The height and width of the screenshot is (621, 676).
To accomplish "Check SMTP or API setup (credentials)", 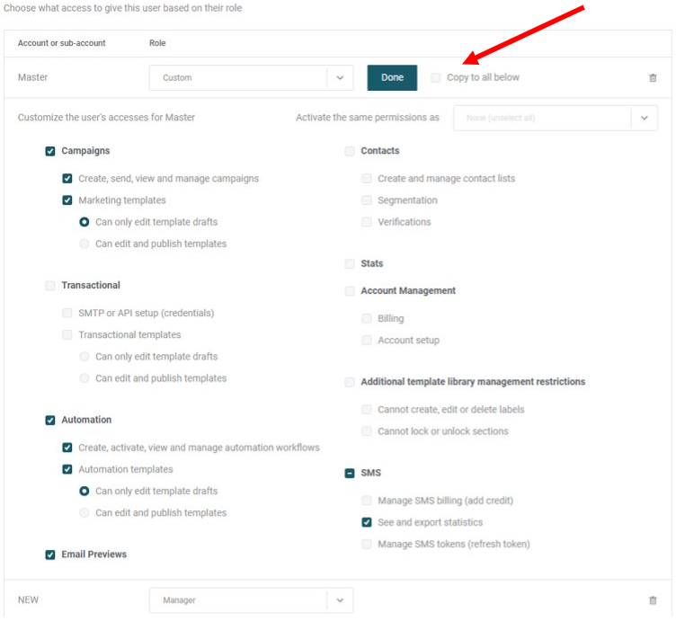I will point(67,313).
